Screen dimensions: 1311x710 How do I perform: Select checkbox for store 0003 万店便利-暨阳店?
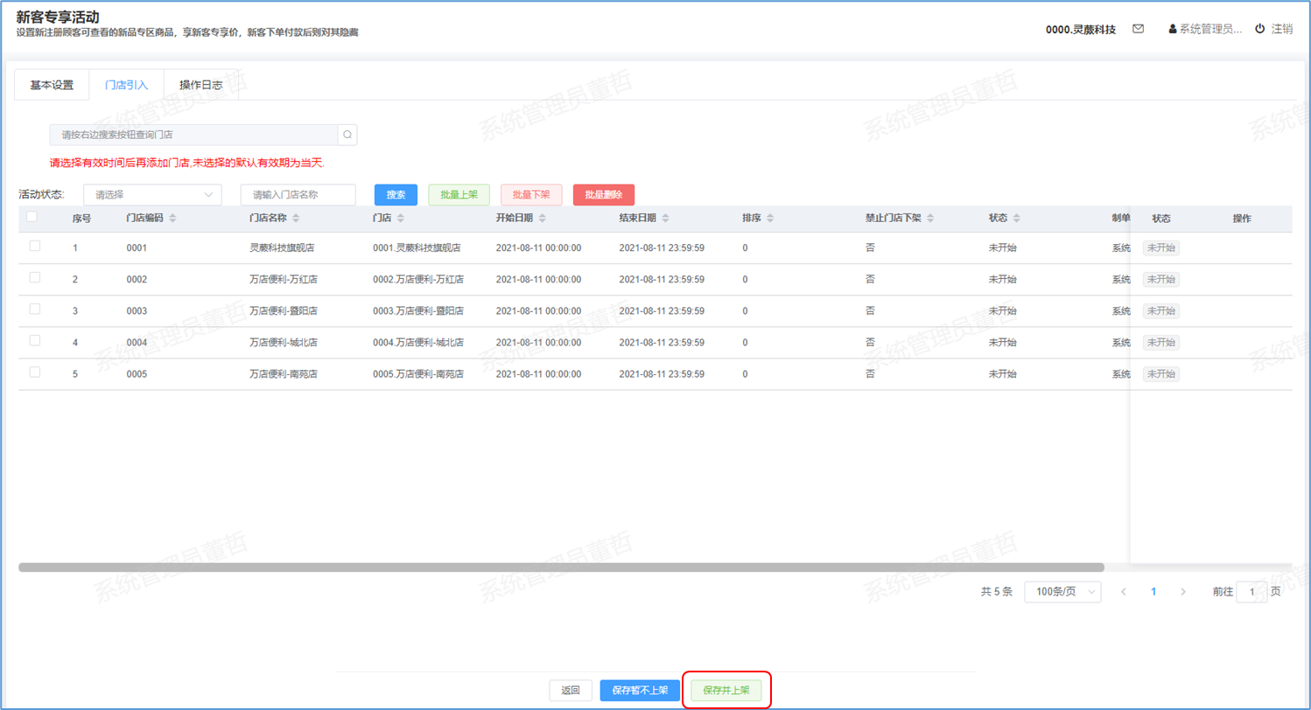click(x=35, y=310)
